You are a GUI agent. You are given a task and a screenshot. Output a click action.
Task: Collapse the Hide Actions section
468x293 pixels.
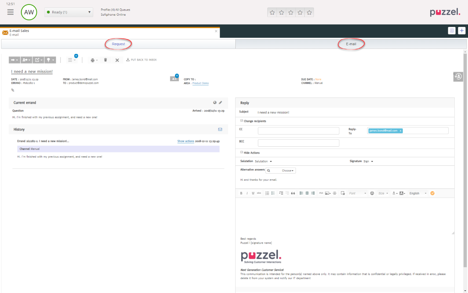251,153
